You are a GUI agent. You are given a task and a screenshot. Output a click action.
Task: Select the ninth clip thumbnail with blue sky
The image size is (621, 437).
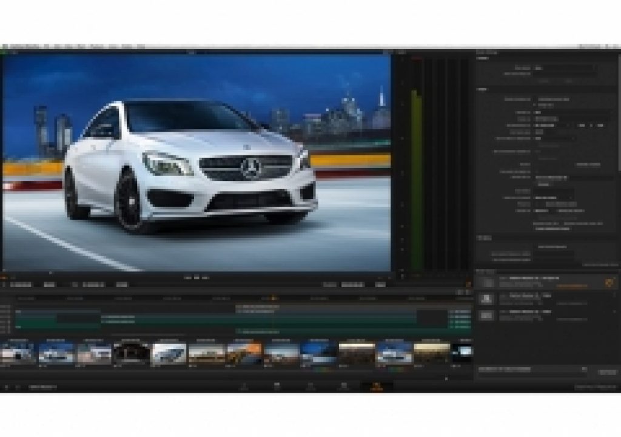[319, 353]
